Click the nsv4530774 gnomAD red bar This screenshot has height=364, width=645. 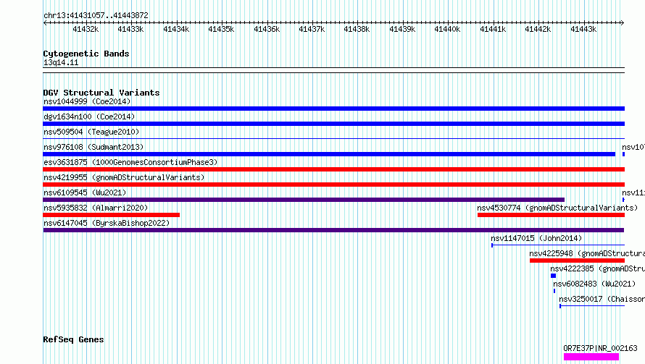coord(552,215)
